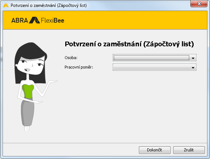Image resolution: width=210 pixels, height=159 pixels.
Task: Click the FlexiBee wordmark in the yellow banner
Action: 52,20
